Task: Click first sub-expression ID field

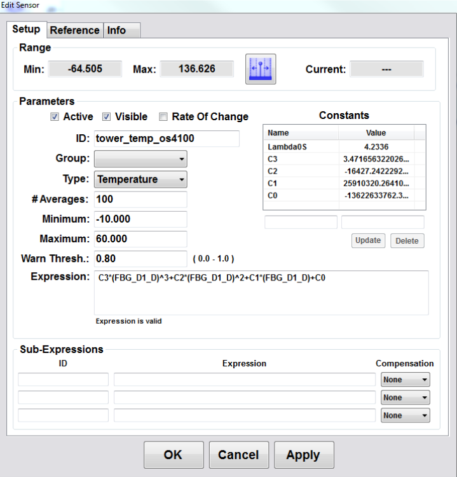Action: tap(64, 380)
